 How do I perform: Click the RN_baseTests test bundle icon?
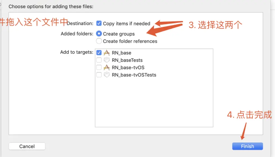pos(107,60)
